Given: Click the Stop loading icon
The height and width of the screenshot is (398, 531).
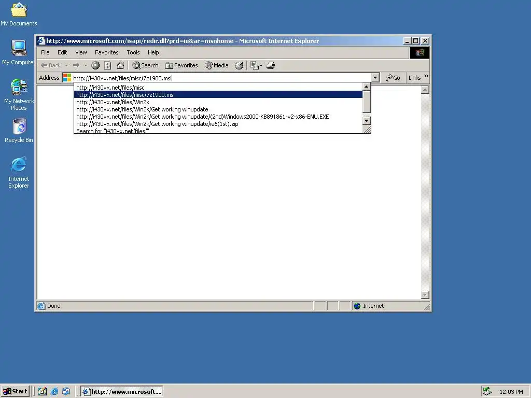Looking at the screenshot, I should coord(95,65).
